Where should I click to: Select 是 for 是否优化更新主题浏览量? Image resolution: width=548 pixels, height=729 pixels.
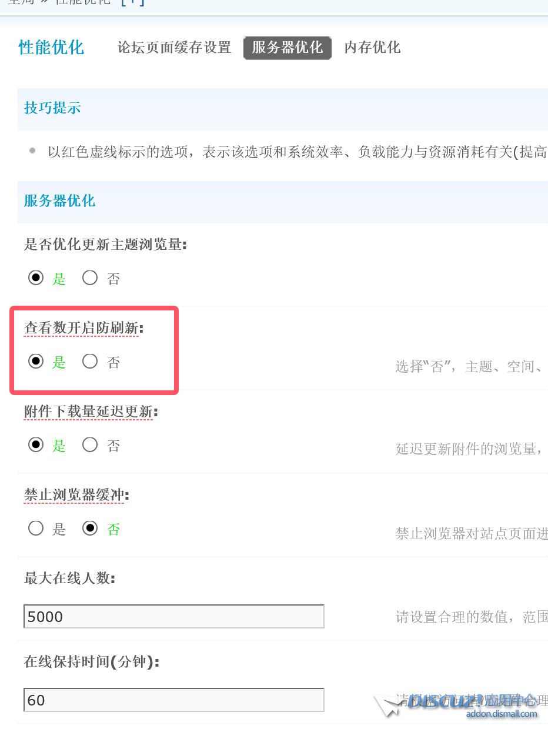(36, 278)
